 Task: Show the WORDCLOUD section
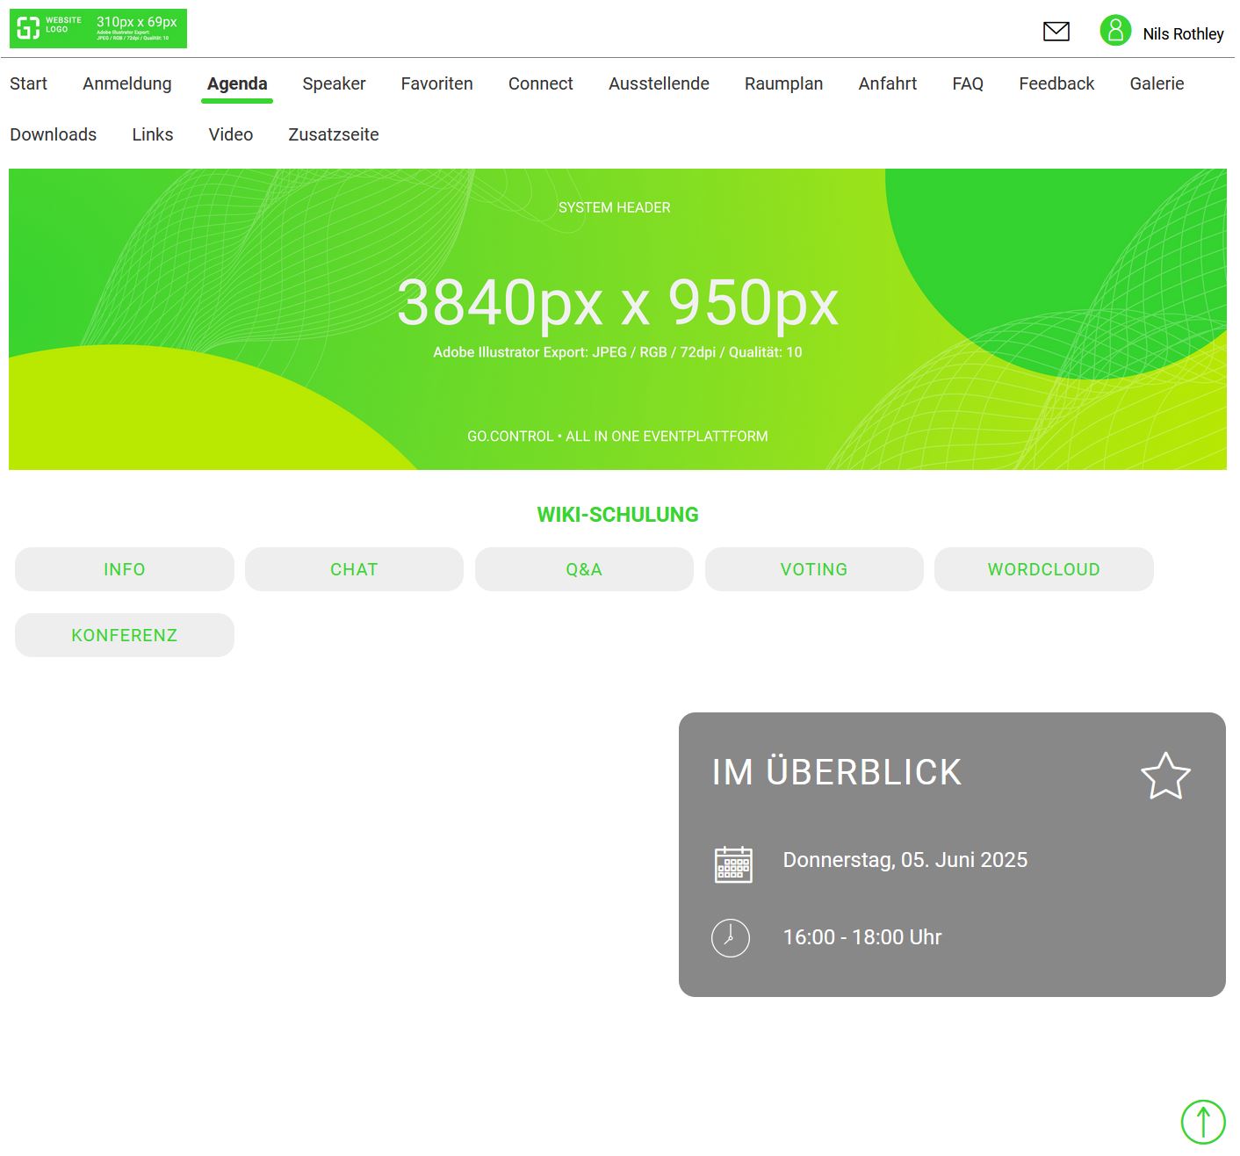point(1043,569)
